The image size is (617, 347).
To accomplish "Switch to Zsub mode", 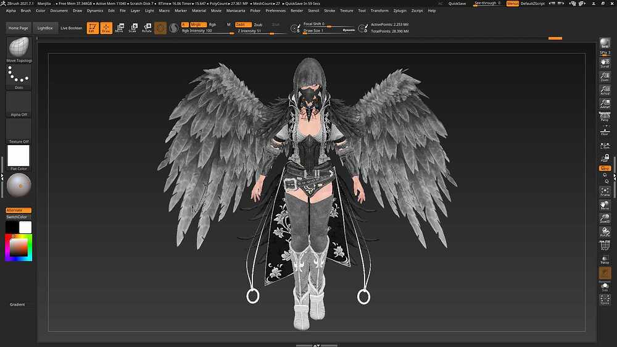I will click(x=258, y=25).
